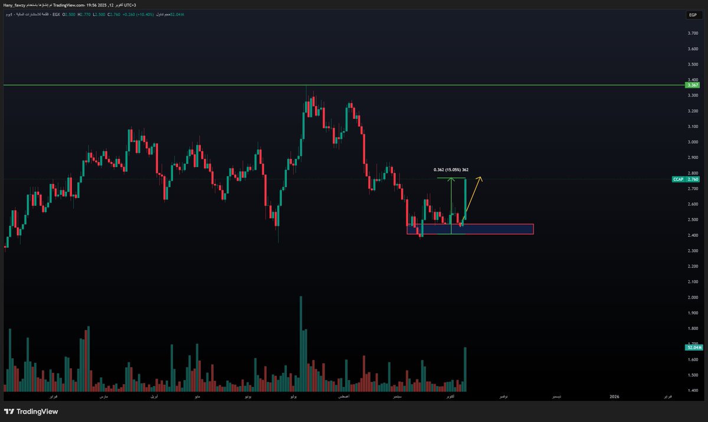
Task: Click the 2.000 price axis label
Action: pyautogui.click(x=693, y=297)
